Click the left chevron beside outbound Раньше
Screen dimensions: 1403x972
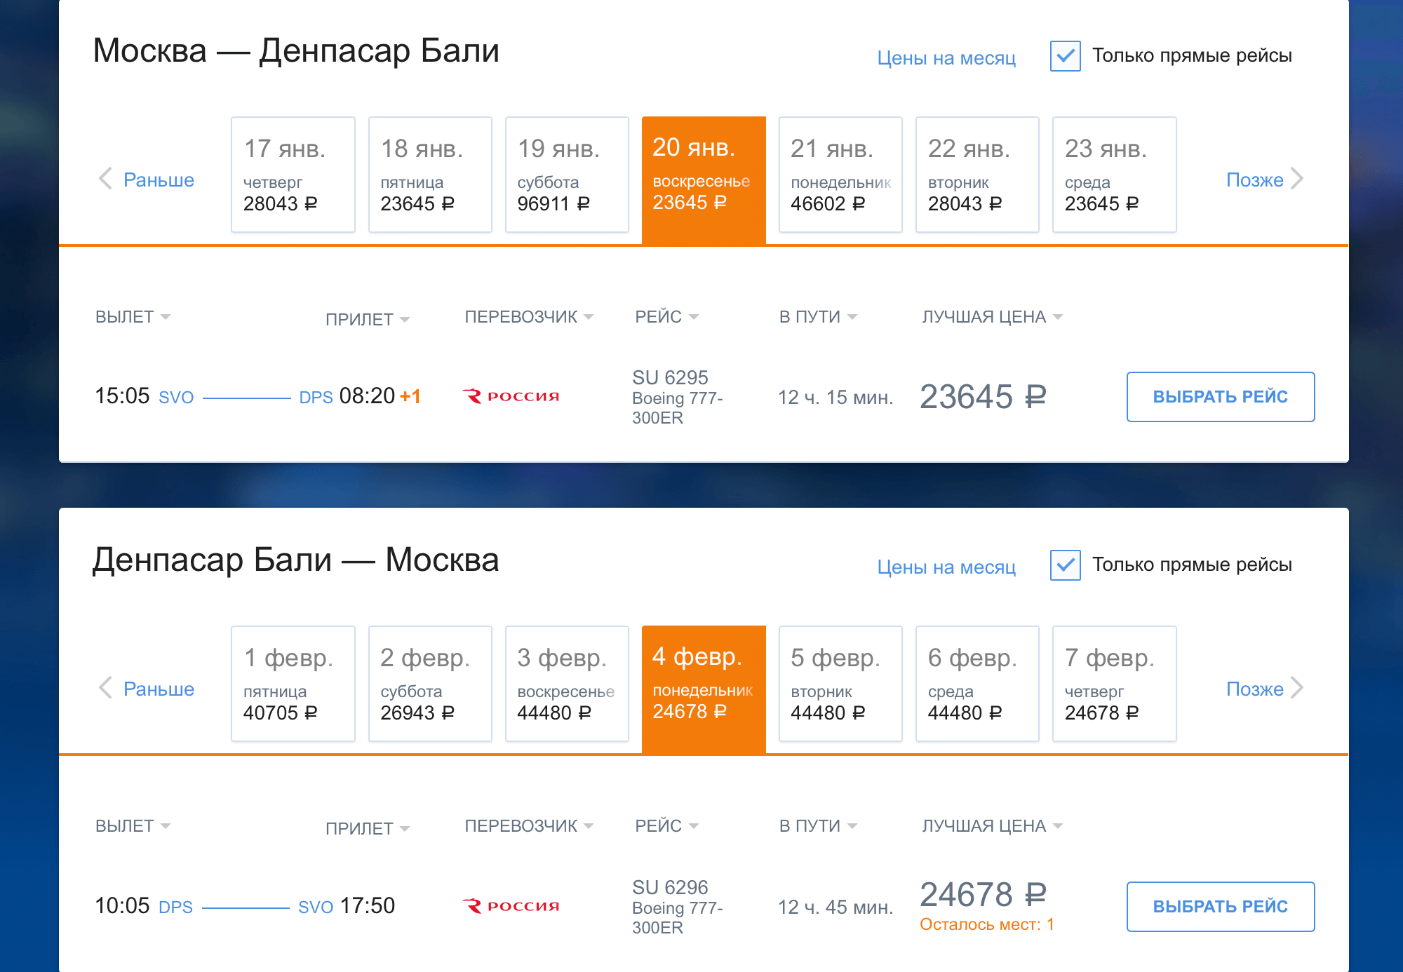[106, 179]
